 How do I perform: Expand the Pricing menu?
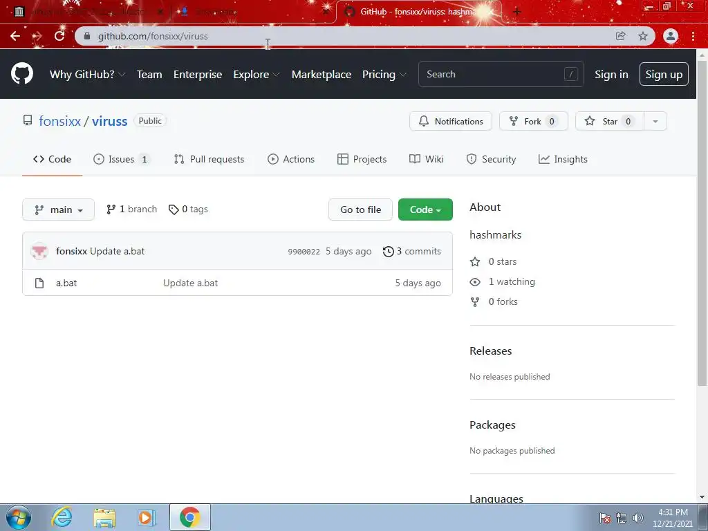click(x=384, y=75)
